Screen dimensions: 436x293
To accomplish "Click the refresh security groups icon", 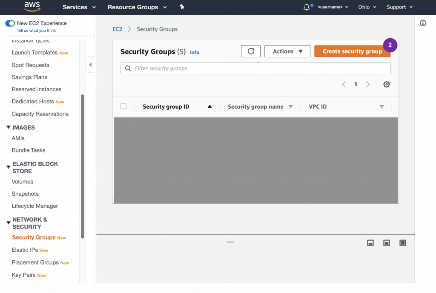I will click(251, 51).
